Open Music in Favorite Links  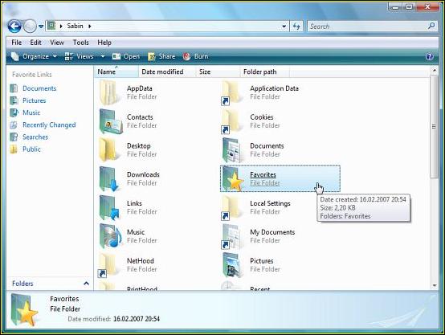(x=31, y=112)
